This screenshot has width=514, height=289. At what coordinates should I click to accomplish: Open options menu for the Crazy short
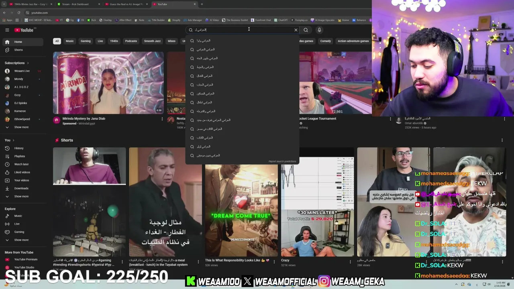350,262
